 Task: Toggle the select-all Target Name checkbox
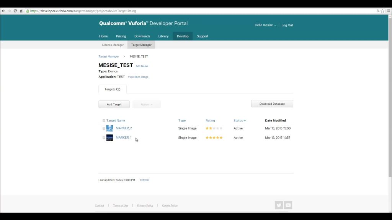pyautogui.click(x=104, y=120)
